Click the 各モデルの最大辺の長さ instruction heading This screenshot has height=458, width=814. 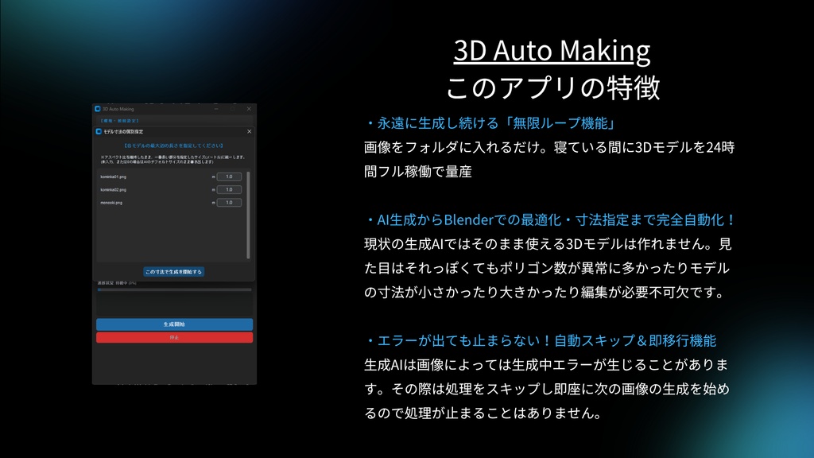[x=174, y=146]
